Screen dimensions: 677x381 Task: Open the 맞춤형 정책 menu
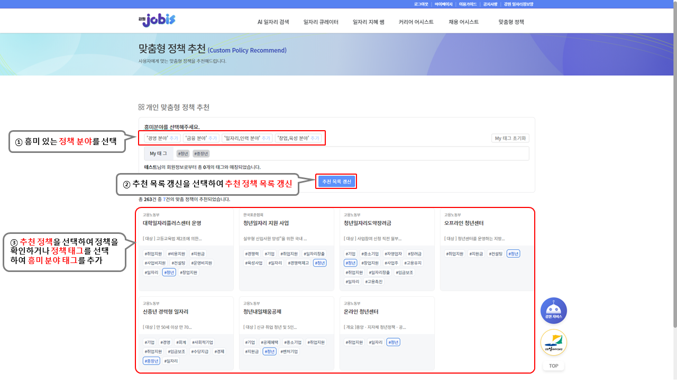pyautogui.click(x=511, y=22)
